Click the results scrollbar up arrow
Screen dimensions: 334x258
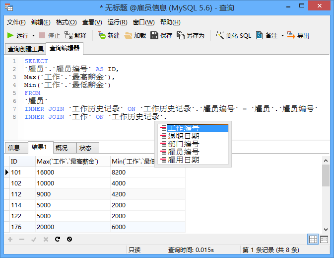[326, 161]
